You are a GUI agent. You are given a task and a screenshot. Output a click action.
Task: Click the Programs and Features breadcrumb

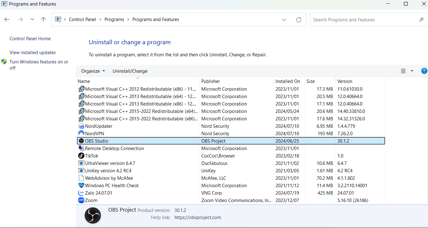(156, 19)
